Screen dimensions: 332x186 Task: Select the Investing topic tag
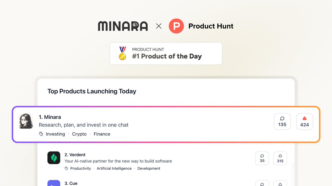point(55,134)
